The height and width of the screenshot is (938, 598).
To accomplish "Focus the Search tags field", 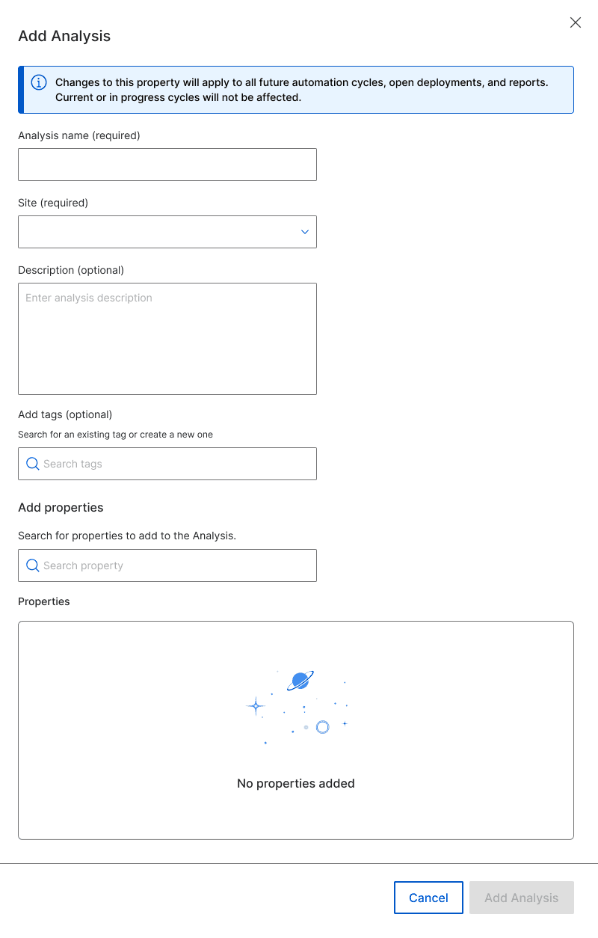I will click(x=167, y=464).
